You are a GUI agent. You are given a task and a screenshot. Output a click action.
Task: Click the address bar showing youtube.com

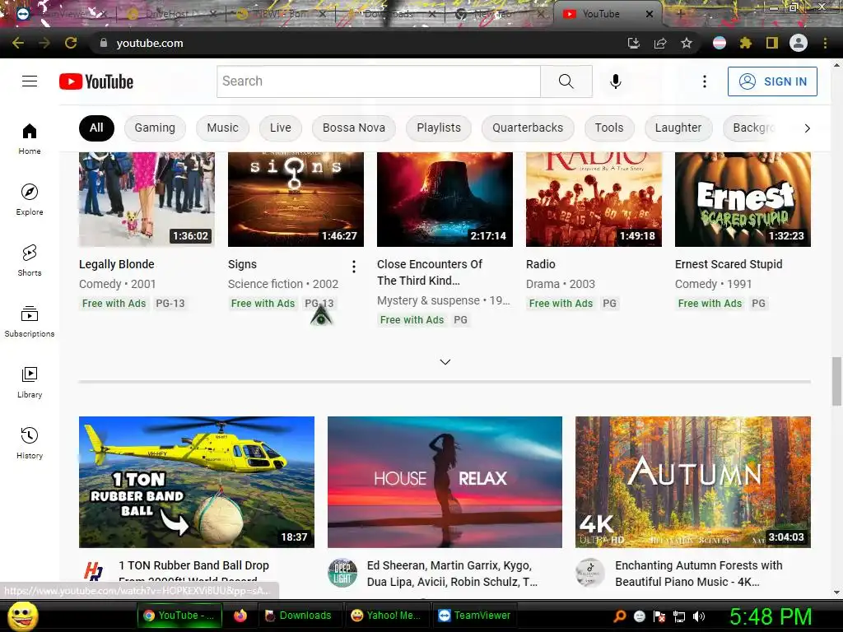click(x=355, y=43)
